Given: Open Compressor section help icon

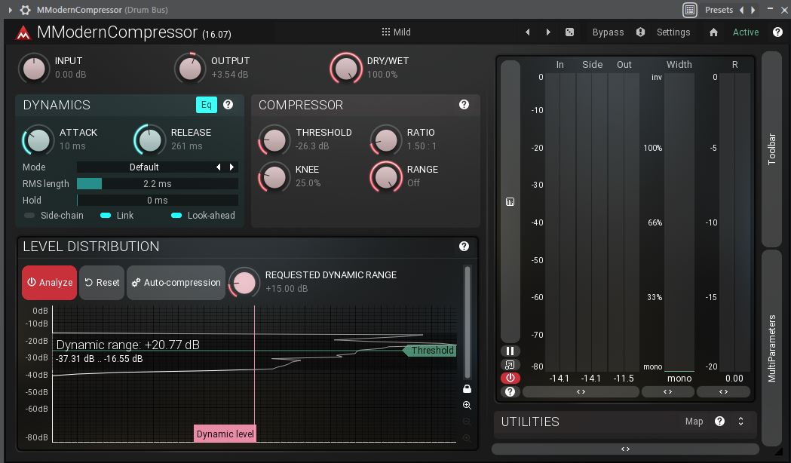Looking at the screenshot, I should [x=464, y=104].
